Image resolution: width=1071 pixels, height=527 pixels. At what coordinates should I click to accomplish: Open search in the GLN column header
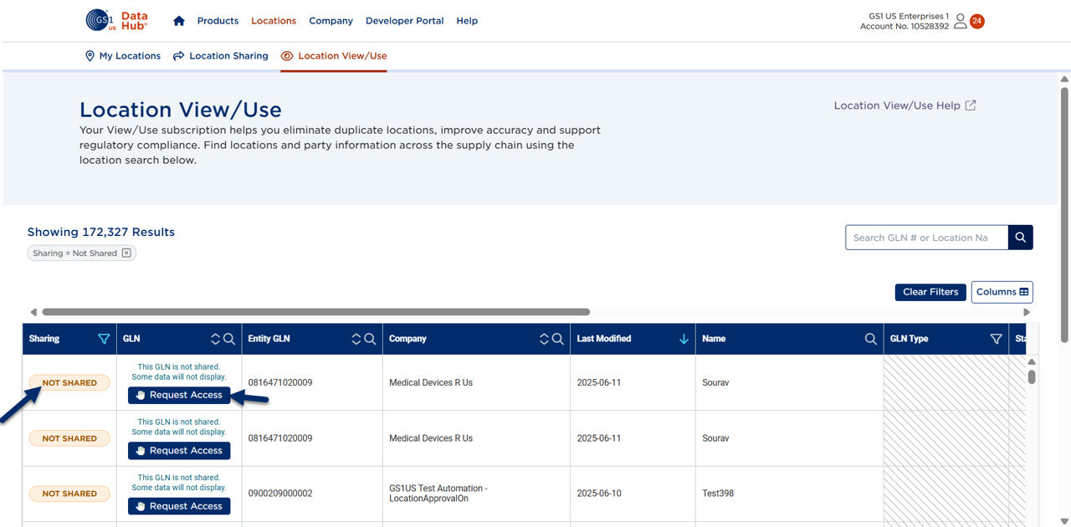(x=229, y=339)
